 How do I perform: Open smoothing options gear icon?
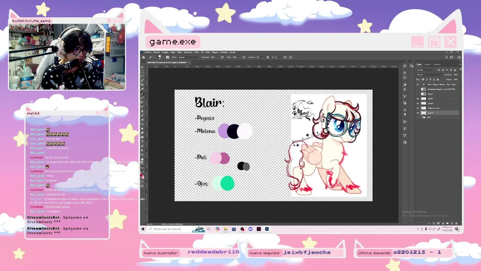268,57
